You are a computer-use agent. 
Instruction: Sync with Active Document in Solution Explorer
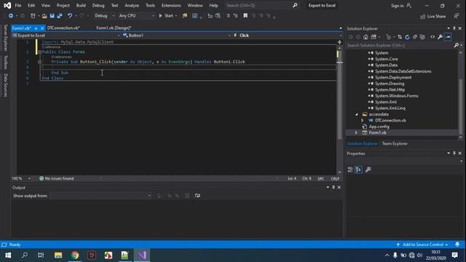(400, 37)
